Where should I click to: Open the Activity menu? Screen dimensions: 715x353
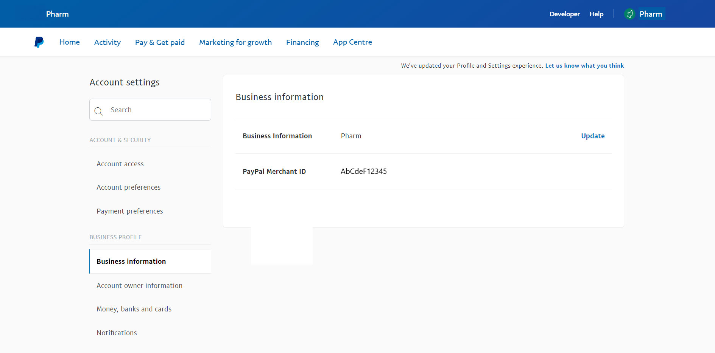click(x=107, y=42)
